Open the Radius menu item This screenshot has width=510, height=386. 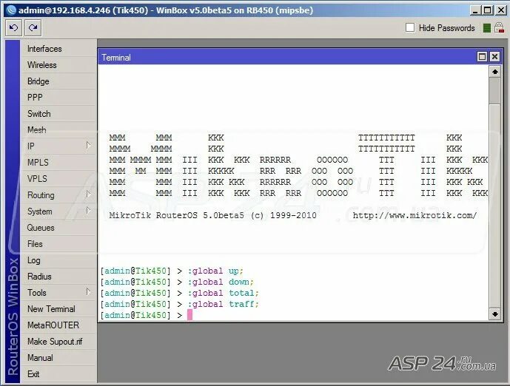58,277
